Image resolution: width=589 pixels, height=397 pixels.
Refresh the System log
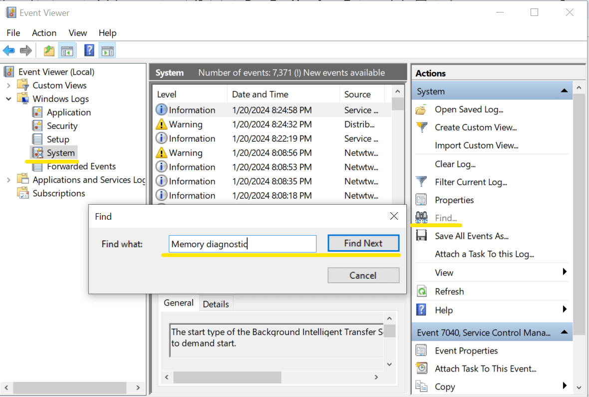[449, 291]
